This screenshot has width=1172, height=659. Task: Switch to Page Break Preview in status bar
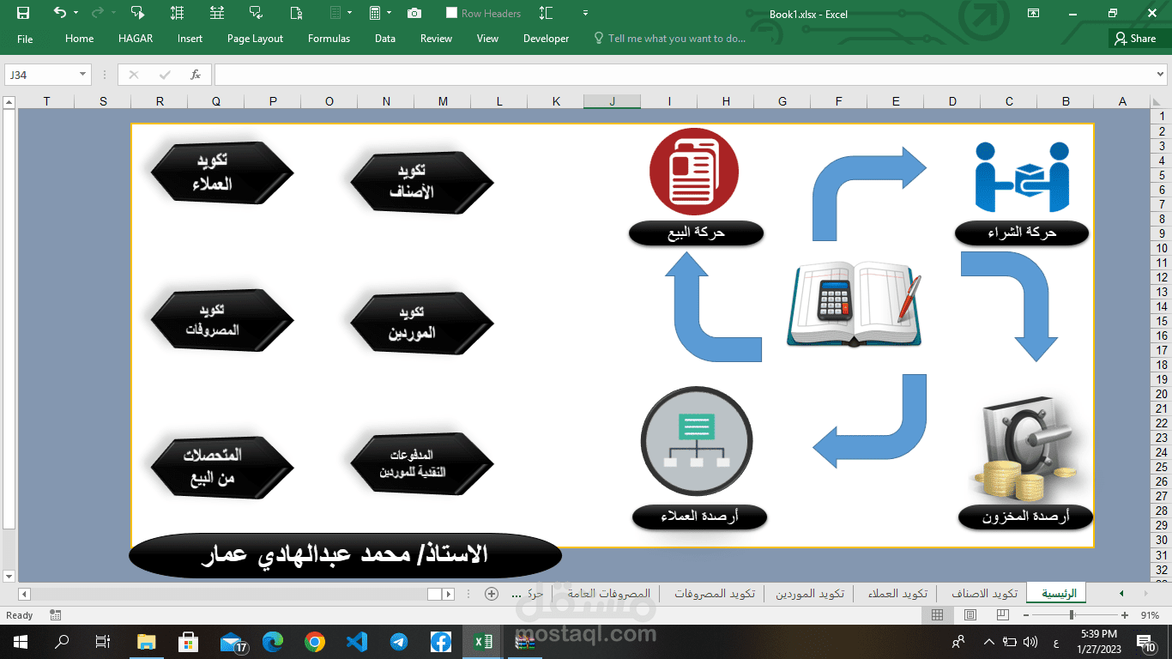click(x=1002, y=615)
